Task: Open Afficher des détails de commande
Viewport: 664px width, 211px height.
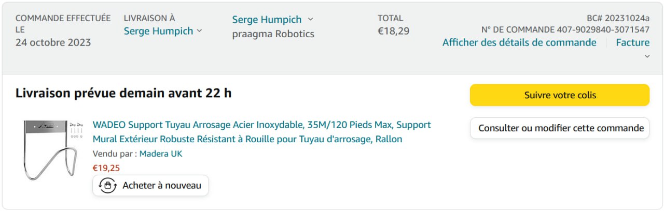Action: (519, 42)
